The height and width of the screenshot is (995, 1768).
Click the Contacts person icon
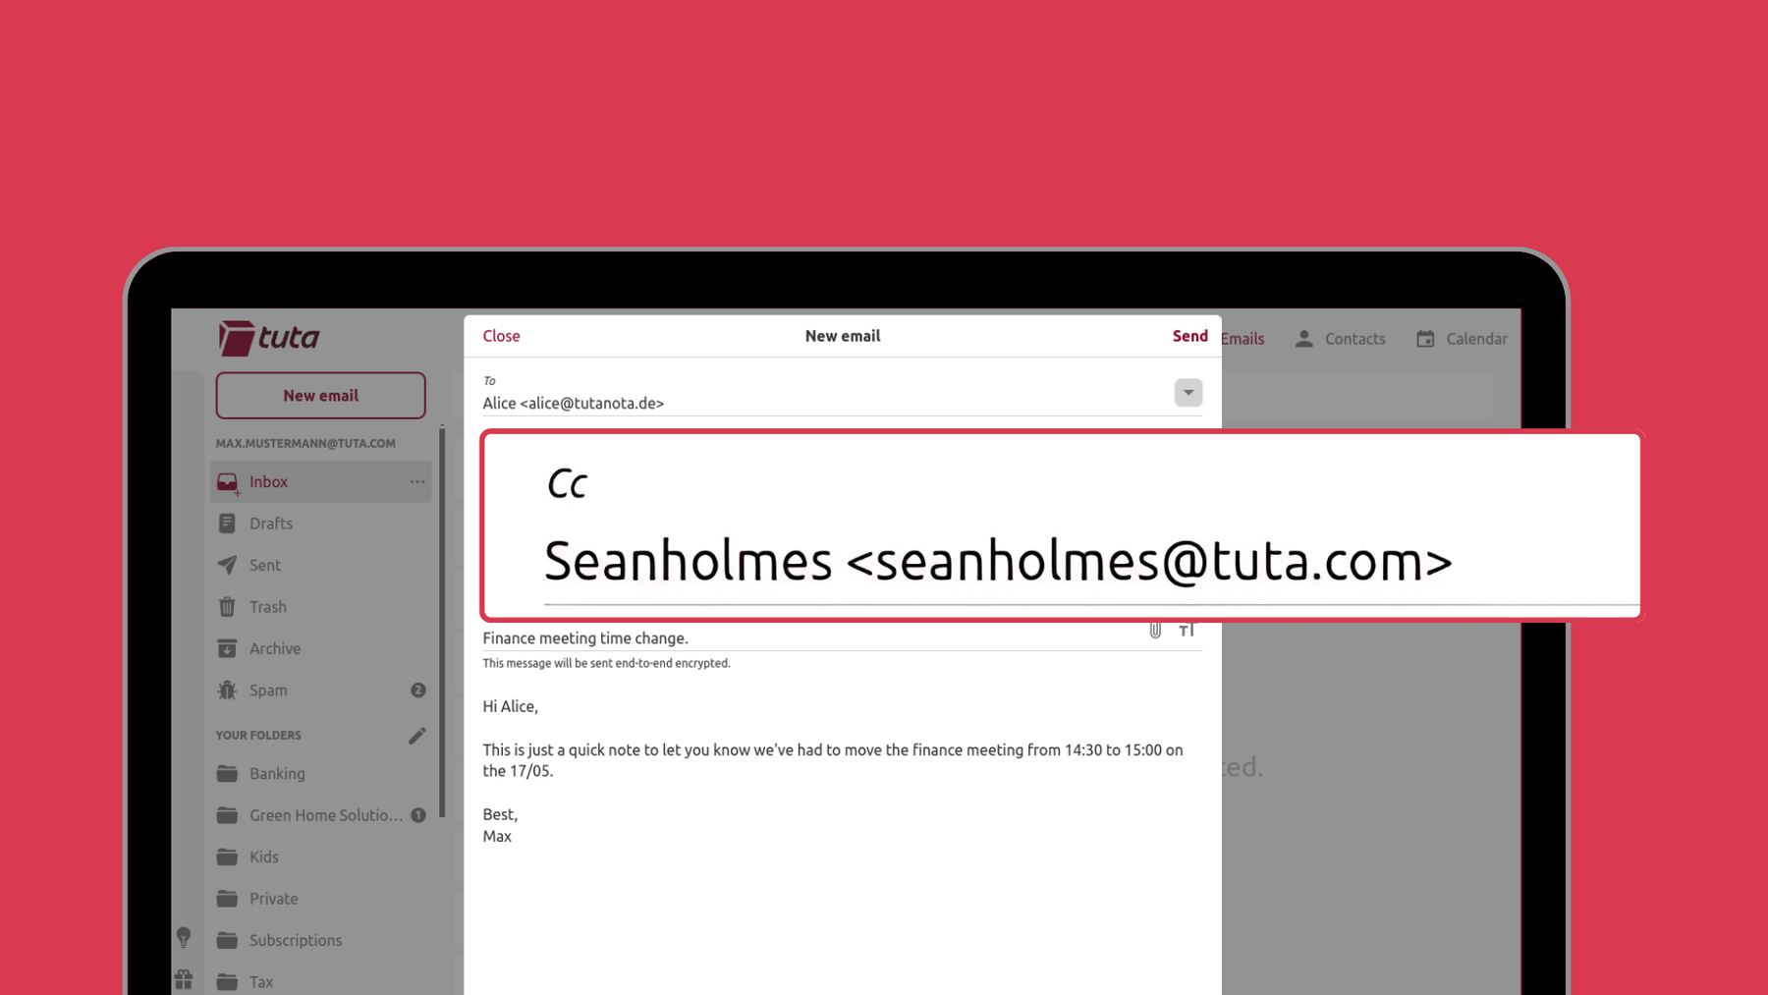tap(1304, 339)
